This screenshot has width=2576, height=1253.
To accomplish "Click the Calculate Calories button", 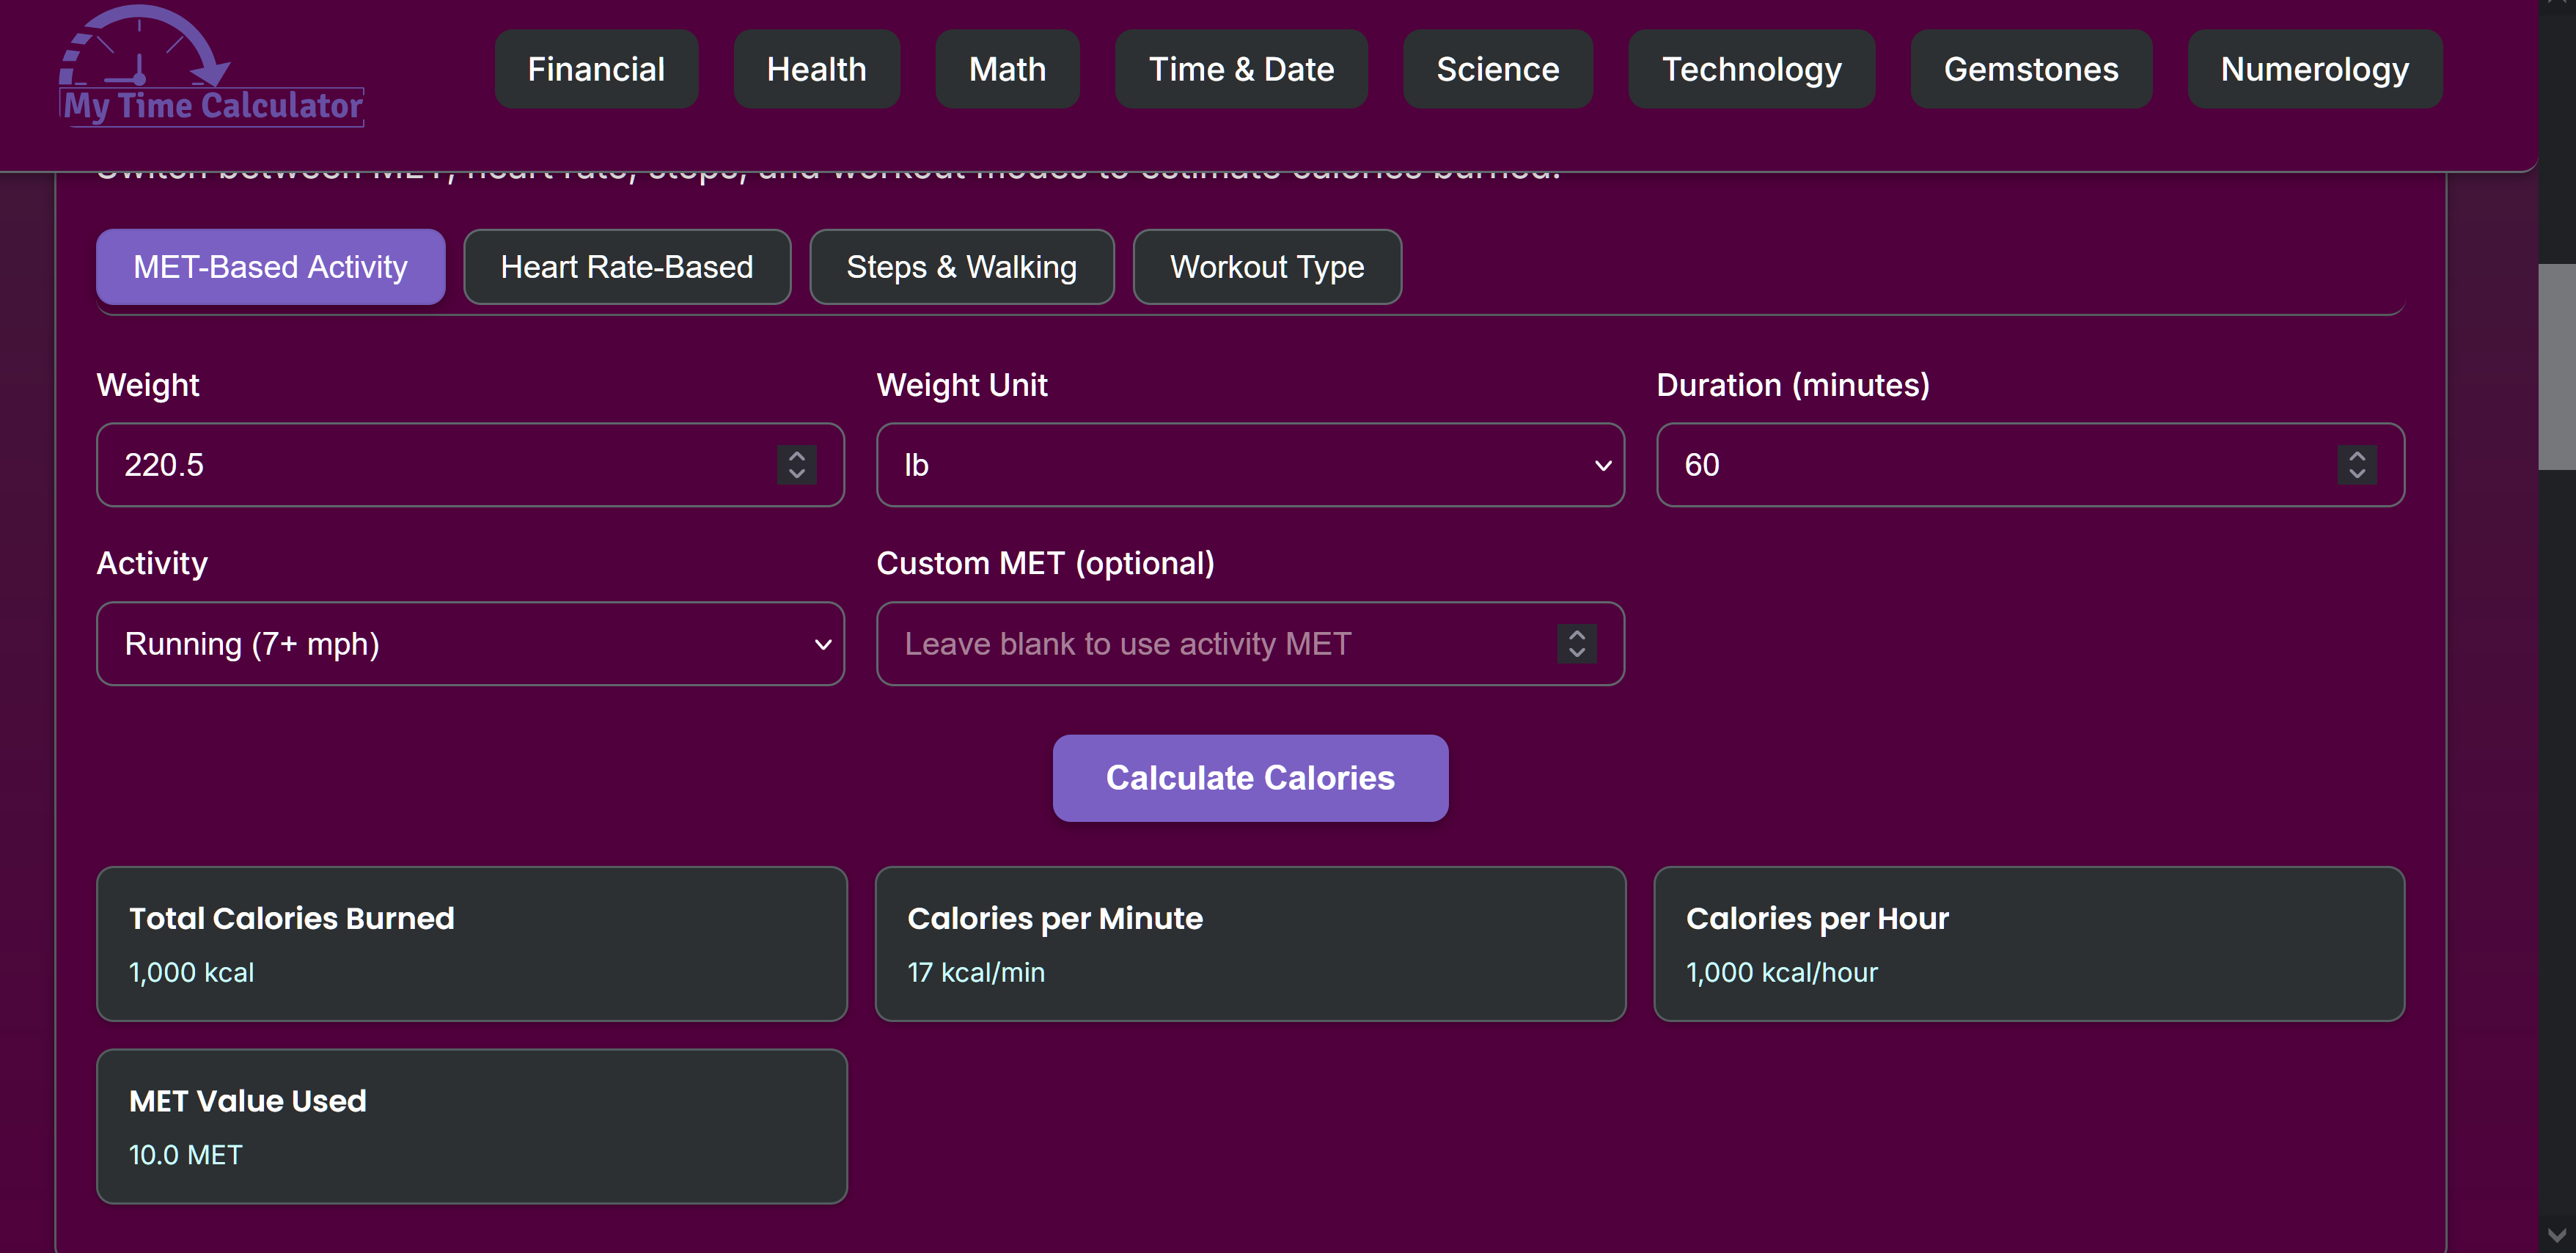I will [x=1250, y=778].
